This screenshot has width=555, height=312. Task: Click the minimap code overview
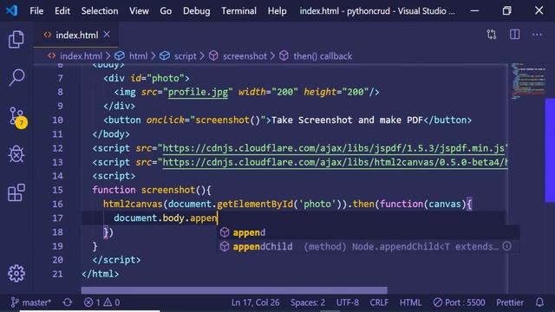pyautogui.click(x=527, y=81)
